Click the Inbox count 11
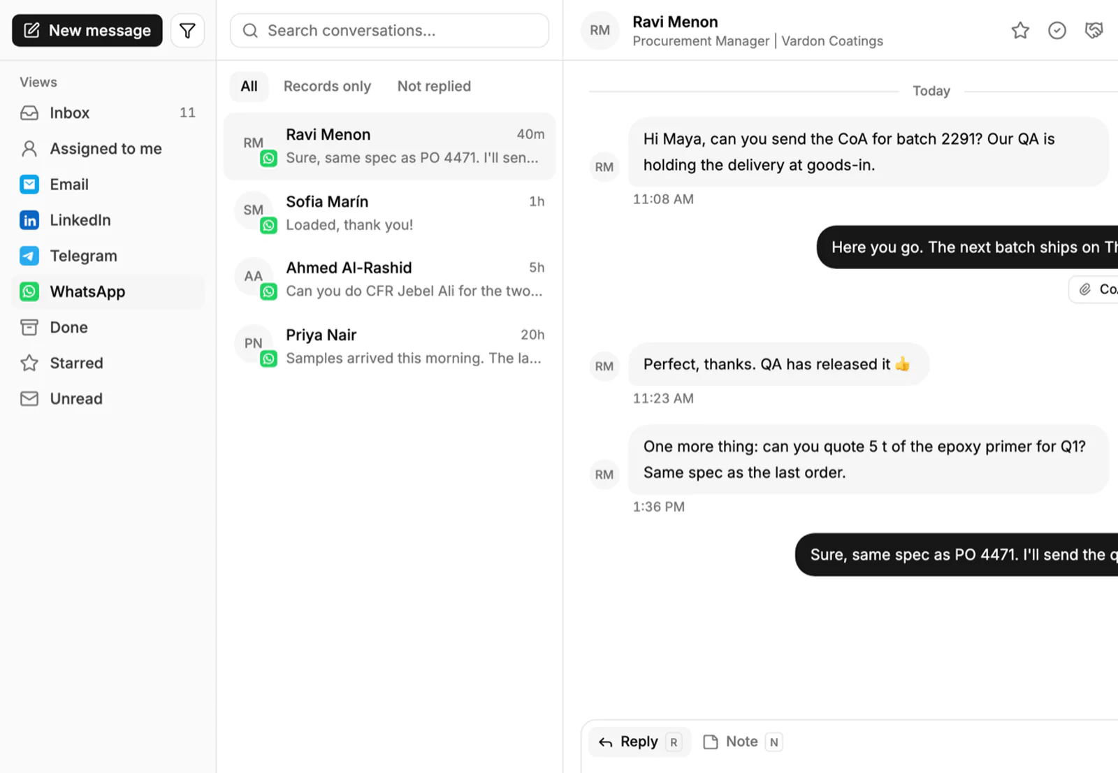Image resolution: width=1118 pixels, height=773 pixels. tap(187, 113)
